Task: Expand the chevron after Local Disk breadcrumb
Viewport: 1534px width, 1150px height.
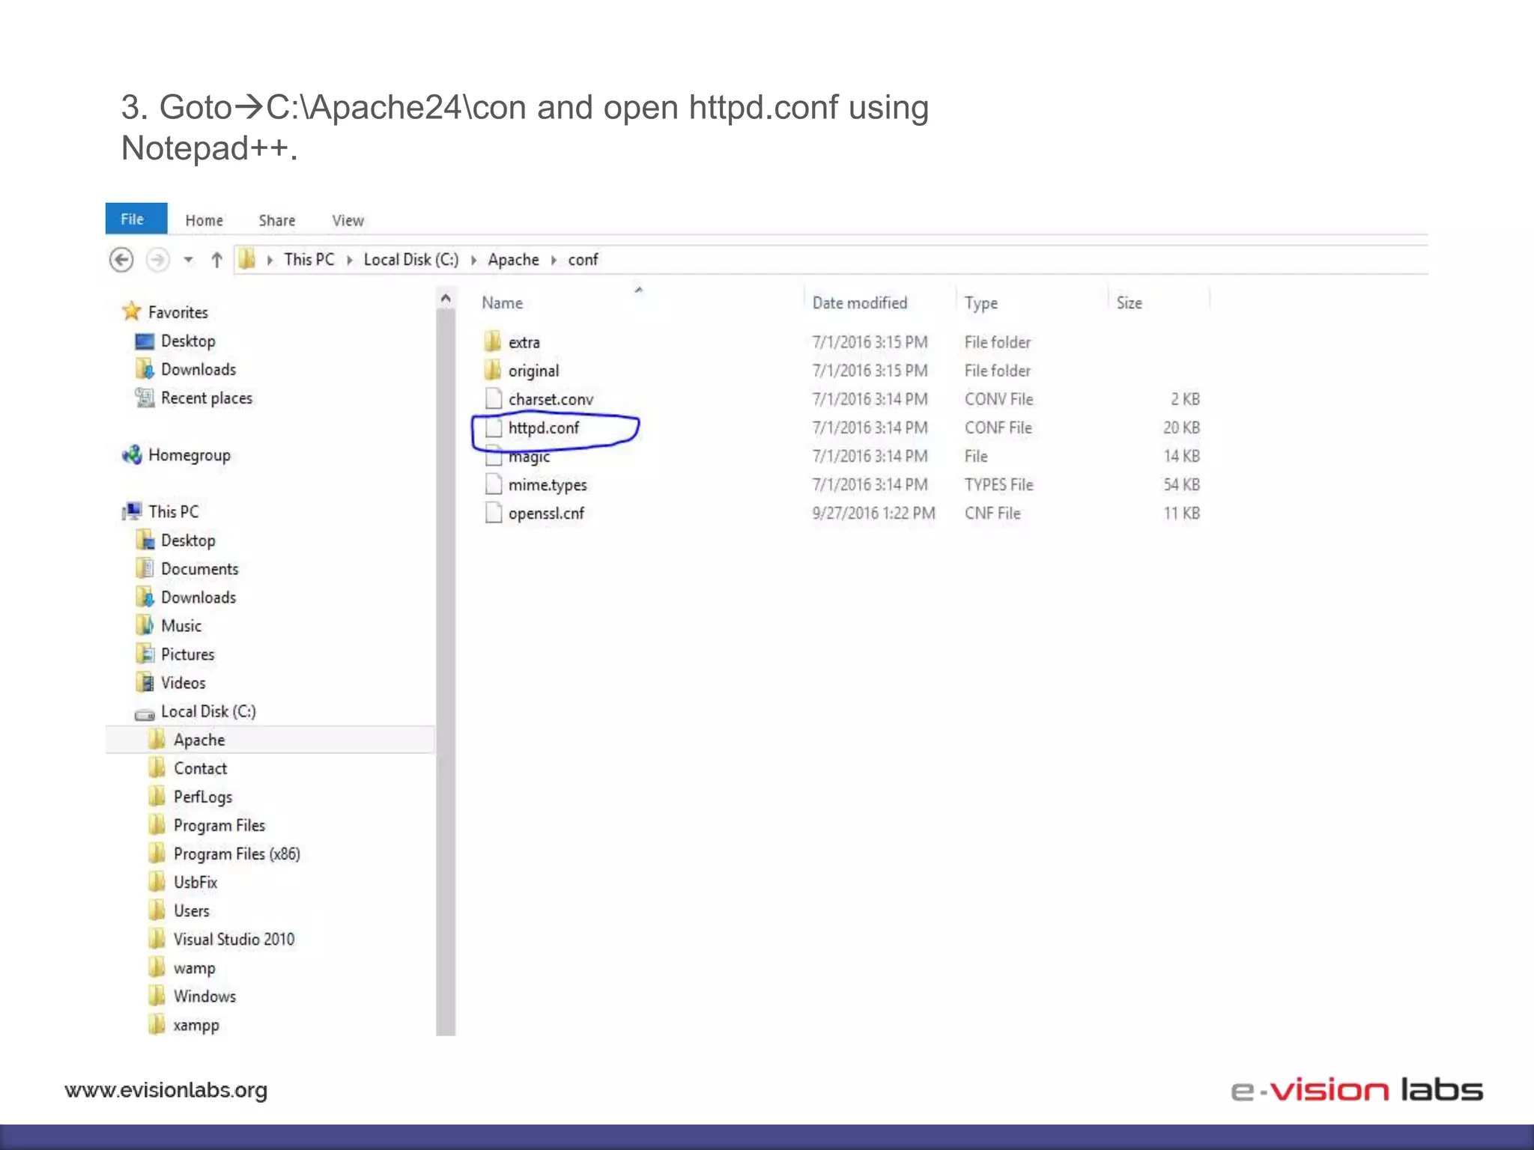Action: pyautogui.click(x=473, y=260)
